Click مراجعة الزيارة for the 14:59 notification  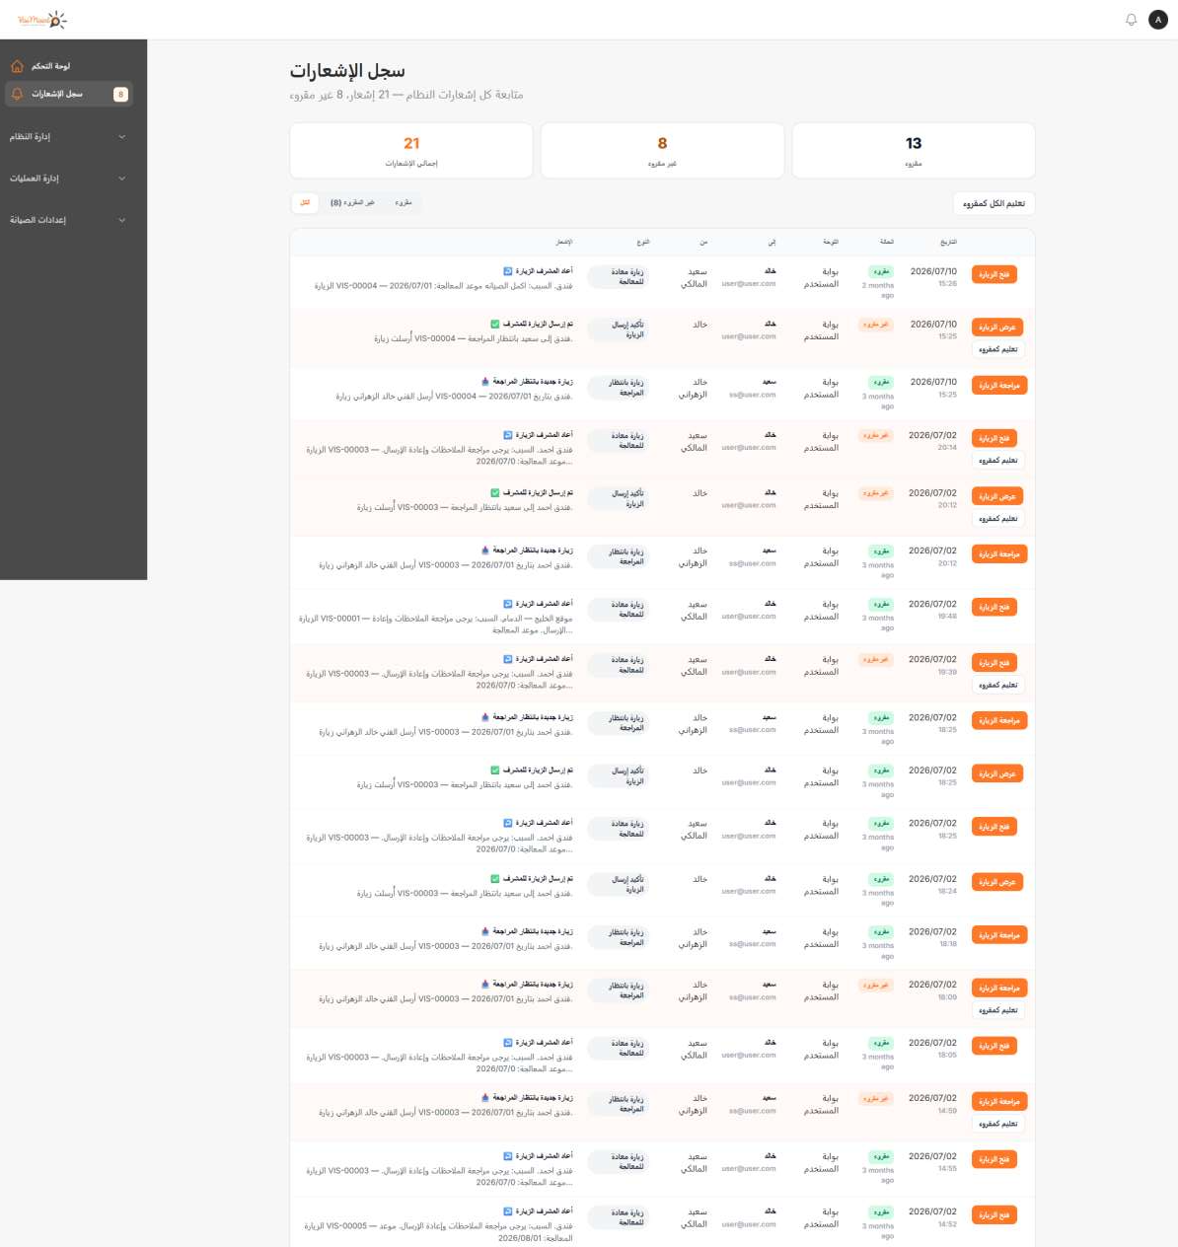point(999,1101)
